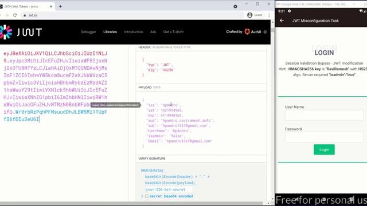Reload the jwt.io page

click(x=15, y=15)
